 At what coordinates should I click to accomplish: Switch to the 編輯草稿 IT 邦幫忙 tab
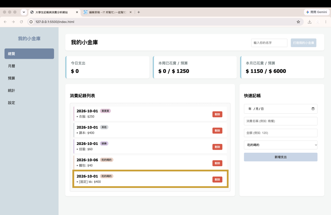(108, 12)
